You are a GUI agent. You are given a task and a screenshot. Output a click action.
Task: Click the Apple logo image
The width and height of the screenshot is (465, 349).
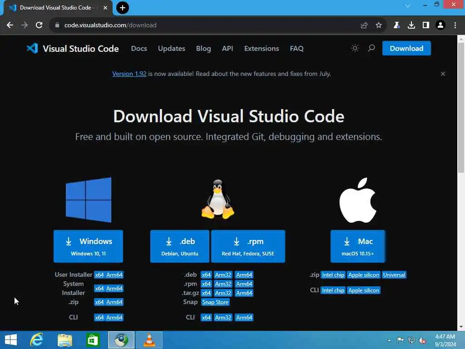click(x=358, y=200)
